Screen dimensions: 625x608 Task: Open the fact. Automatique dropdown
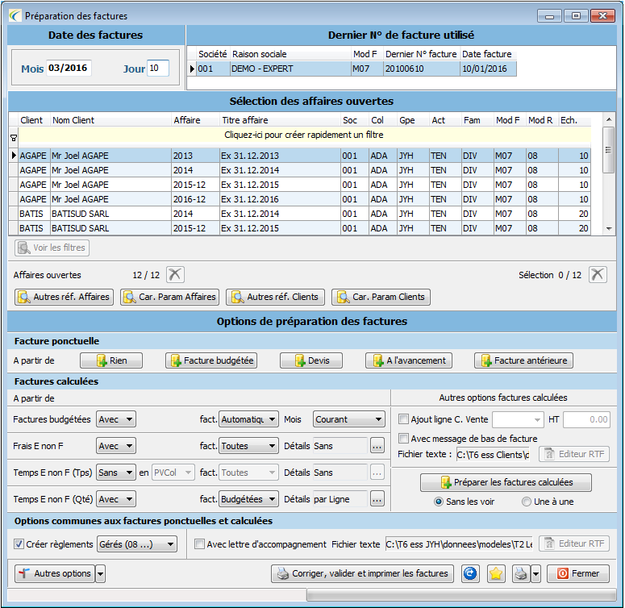pos(248,419)
